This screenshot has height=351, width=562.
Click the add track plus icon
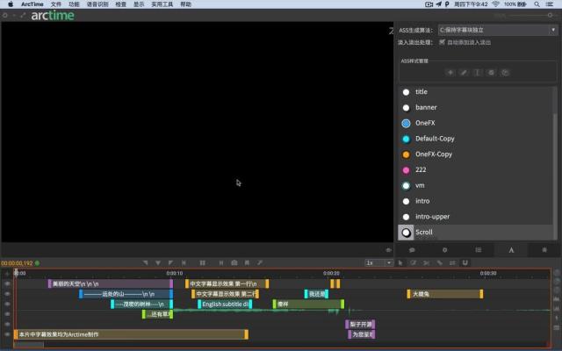coord(7,273)
